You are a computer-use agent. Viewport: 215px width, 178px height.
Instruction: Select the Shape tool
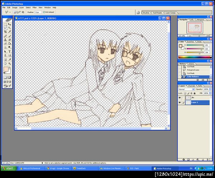(9, 55)
